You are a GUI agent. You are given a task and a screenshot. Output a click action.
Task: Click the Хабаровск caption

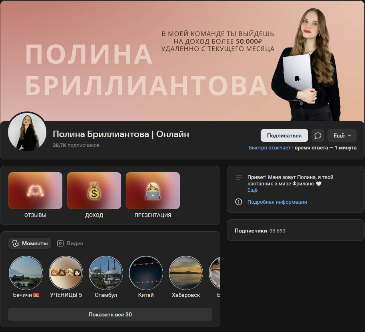pos(186,295)
